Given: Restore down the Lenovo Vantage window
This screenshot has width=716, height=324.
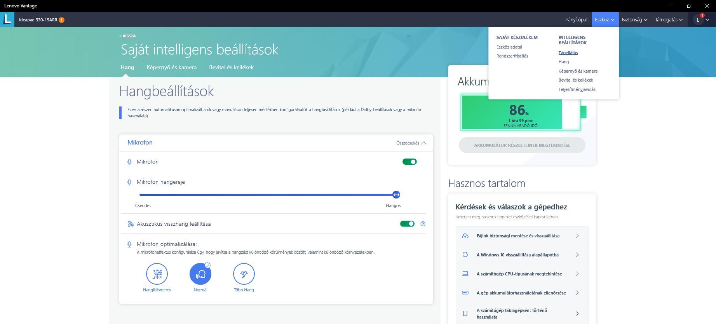Looking at the screenshot, I should [689, 6].
